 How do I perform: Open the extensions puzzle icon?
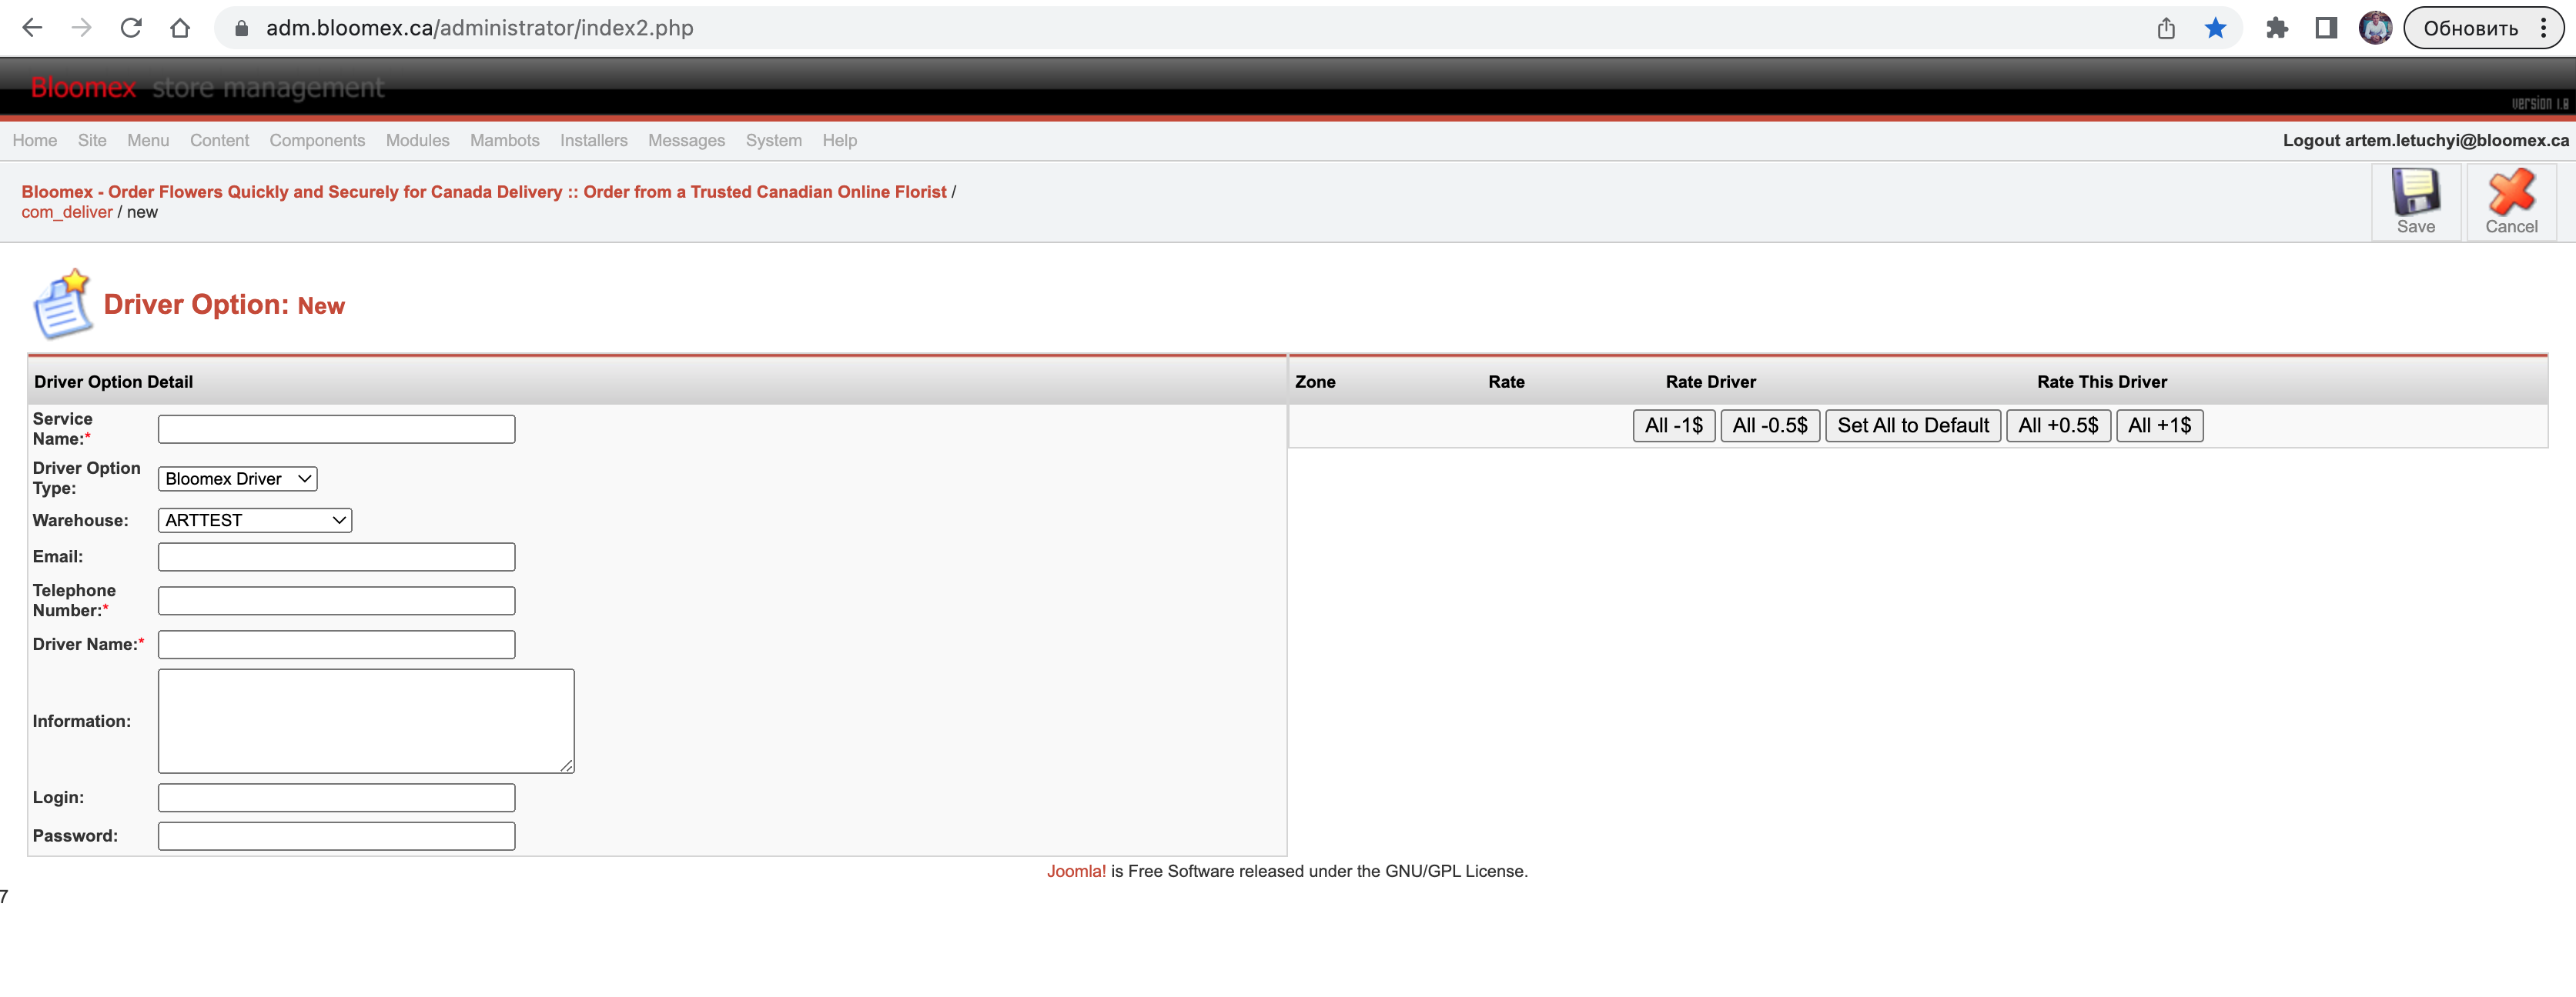coord(2277,28)
